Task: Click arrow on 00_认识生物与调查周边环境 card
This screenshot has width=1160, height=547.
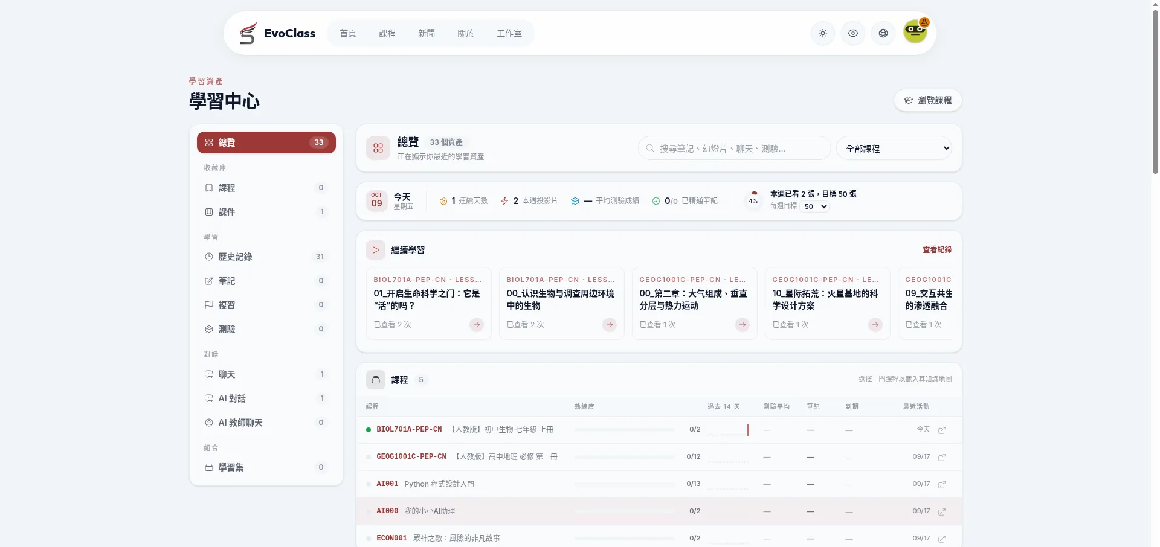Action: pos(610,325)
